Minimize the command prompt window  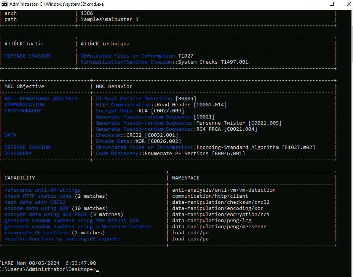(x=313, y=4)
